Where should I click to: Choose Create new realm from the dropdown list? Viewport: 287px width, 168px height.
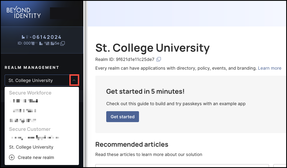click(36, 157)
